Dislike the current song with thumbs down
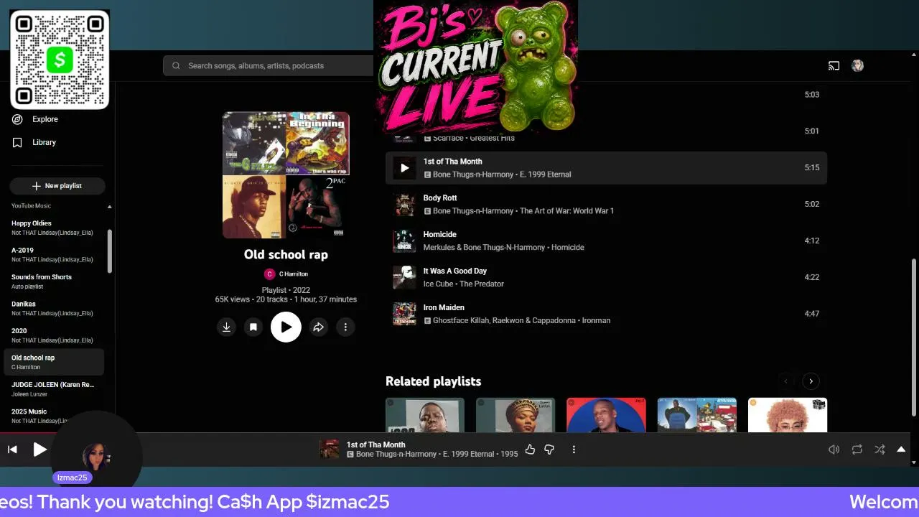919x517 pixels. pyautogui.click(x=549, y=450)
